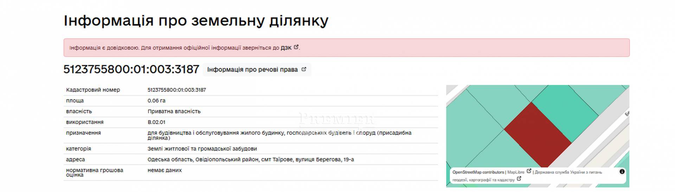Click the cadastral number value in table

tap(176, 90)
